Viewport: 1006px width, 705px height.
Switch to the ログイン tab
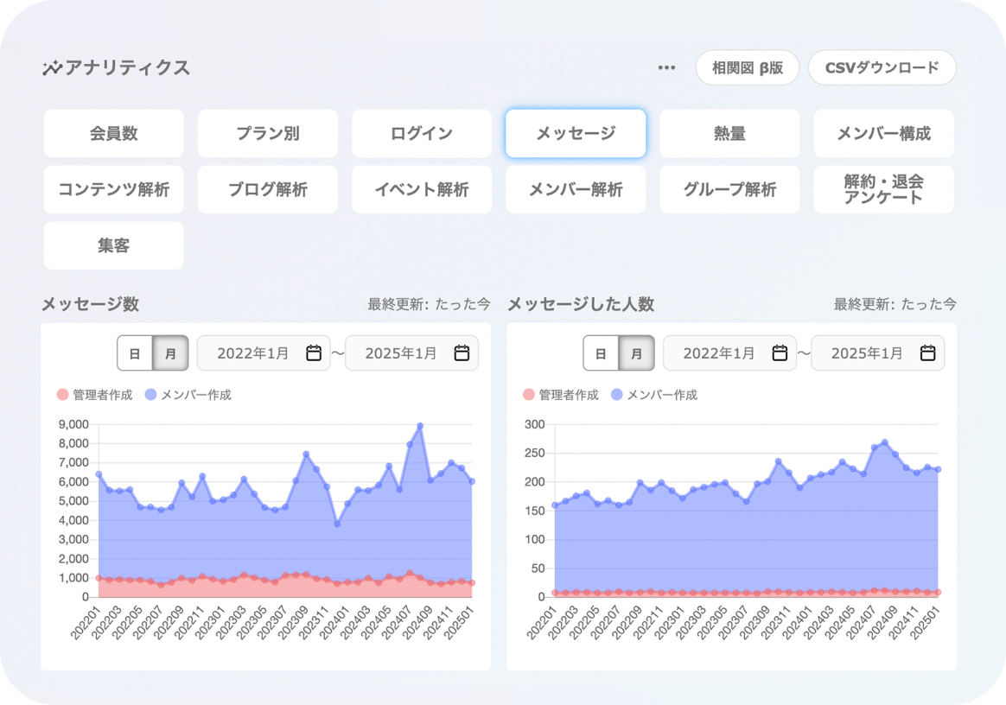click(x=421, y=133)
